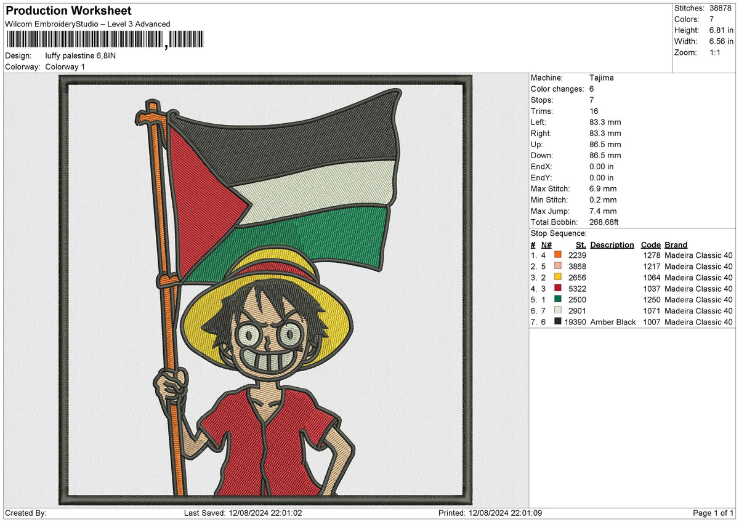Click the peach swatch for code 1217
The height and width of the screenshot is (522, 739).
(x=558, y=265)
